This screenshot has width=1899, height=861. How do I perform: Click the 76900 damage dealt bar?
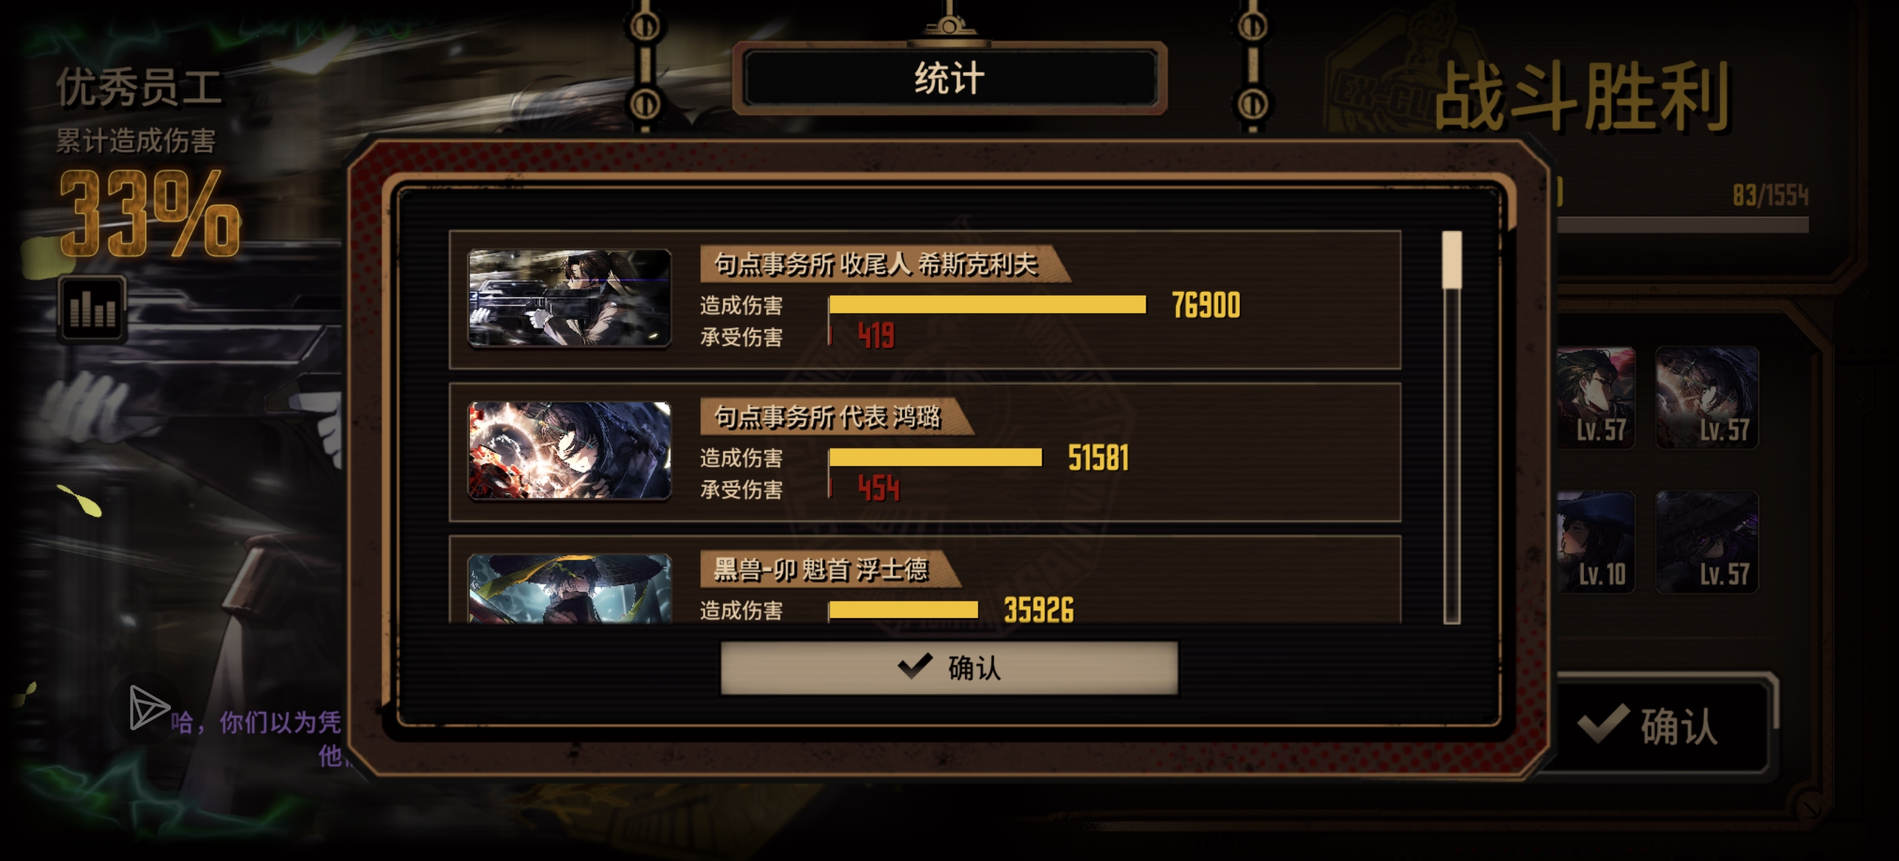[x=987, y=305]
